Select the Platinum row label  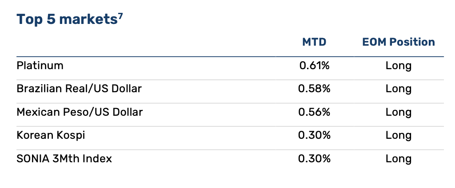pyautogui.click(x=40, y=66)
